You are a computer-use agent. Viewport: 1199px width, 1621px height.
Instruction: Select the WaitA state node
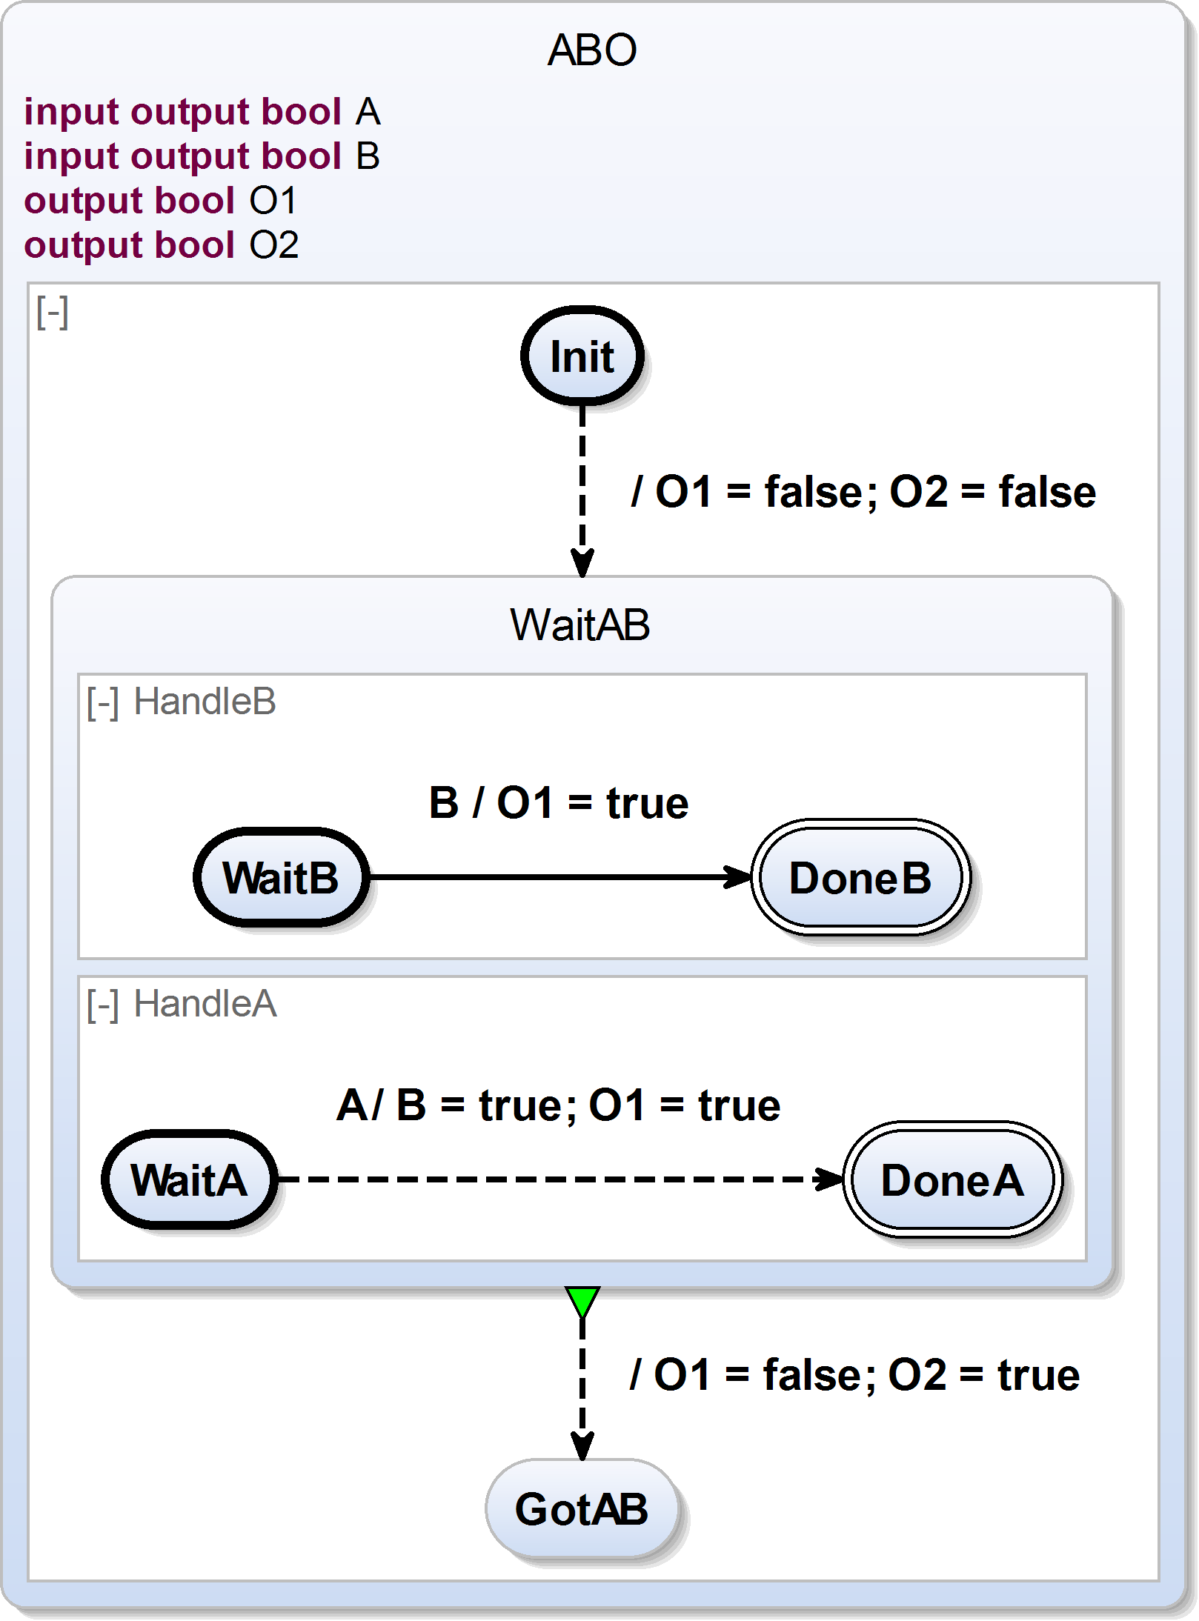pyautogui.click(x=189, y=1179)
